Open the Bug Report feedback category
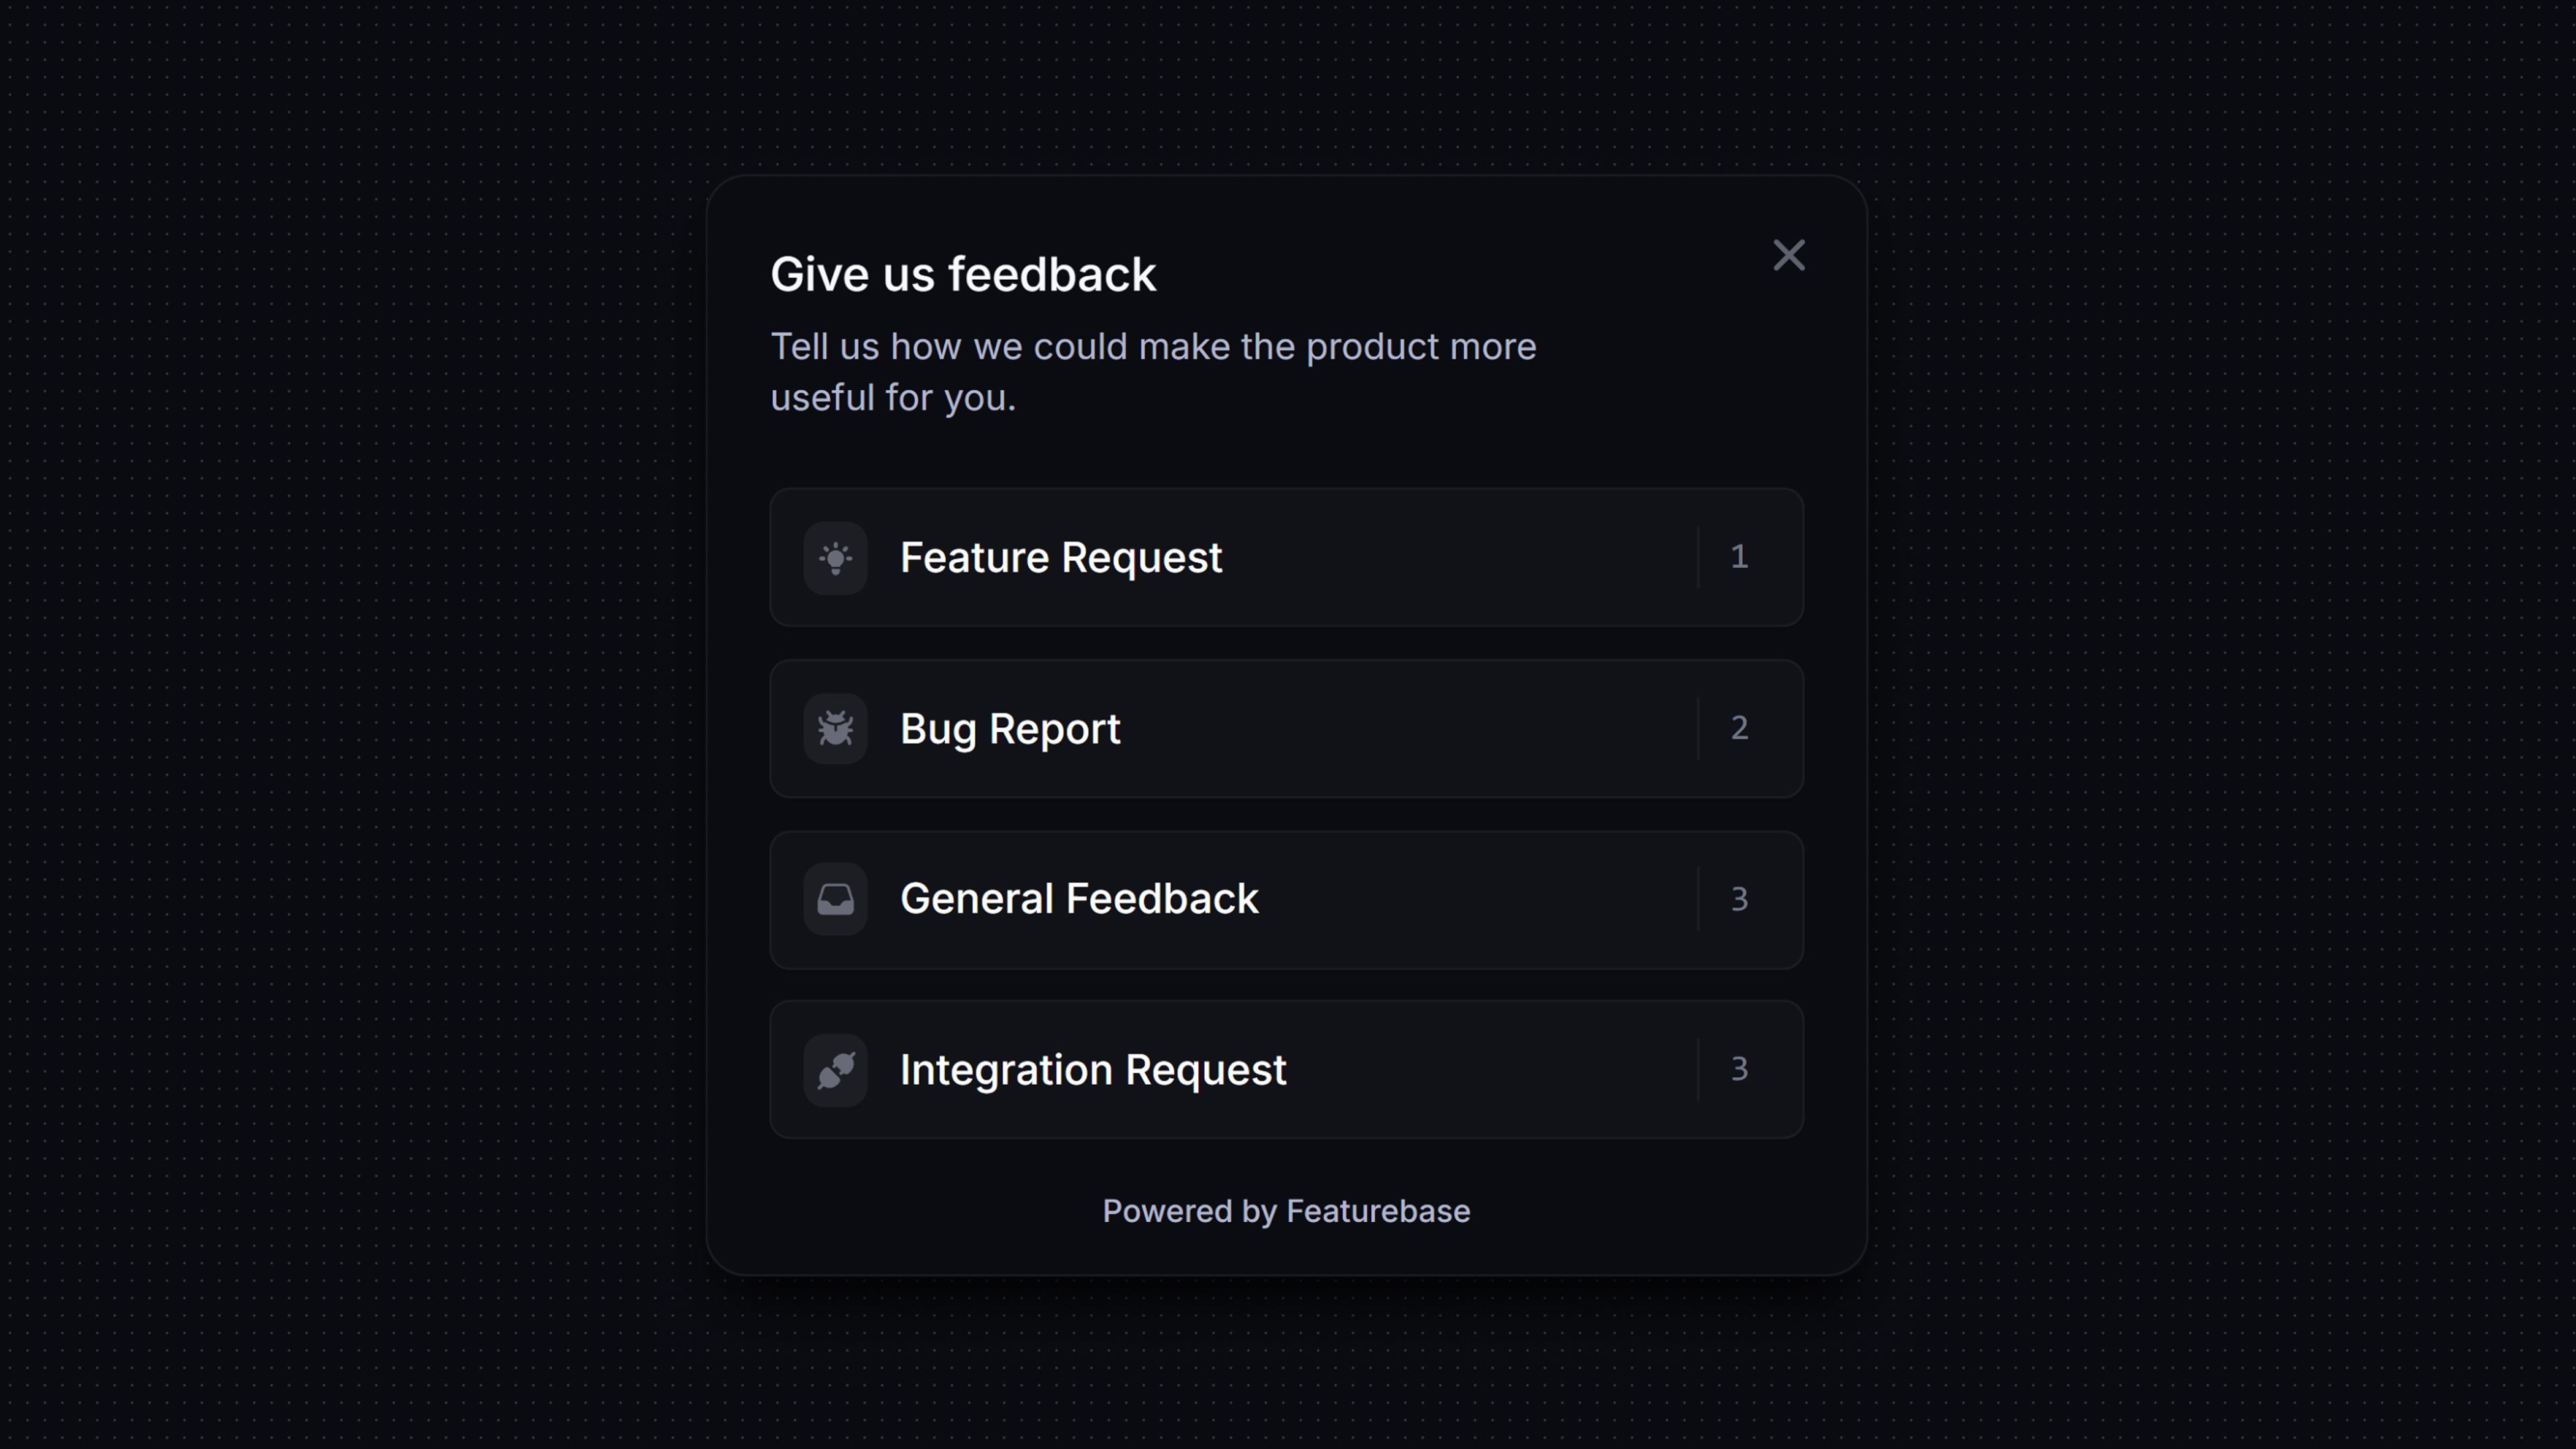 click(x=1286, y=728)
